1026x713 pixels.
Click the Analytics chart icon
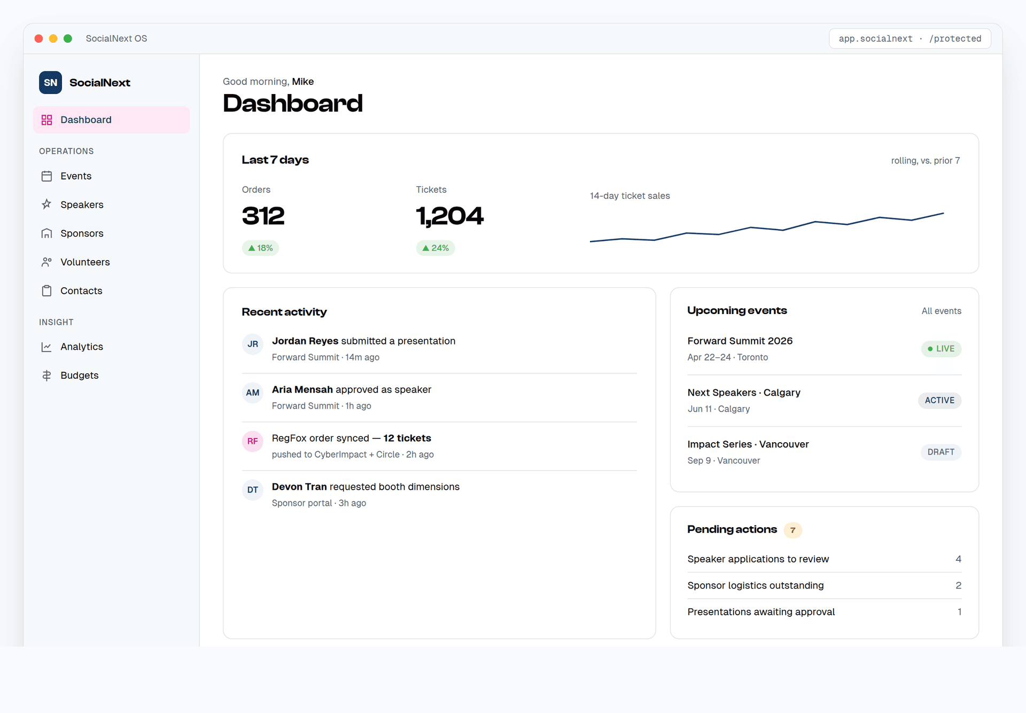47,347
